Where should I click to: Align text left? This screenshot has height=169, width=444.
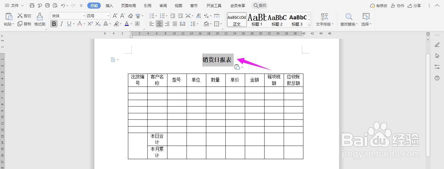pos(152,24)
